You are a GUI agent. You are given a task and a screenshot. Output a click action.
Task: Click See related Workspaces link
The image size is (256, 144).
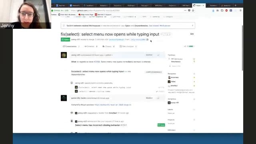click(160, 26)
